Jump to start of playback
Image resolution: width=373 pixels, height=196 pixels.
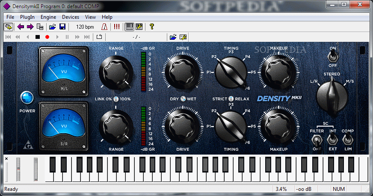8,37
